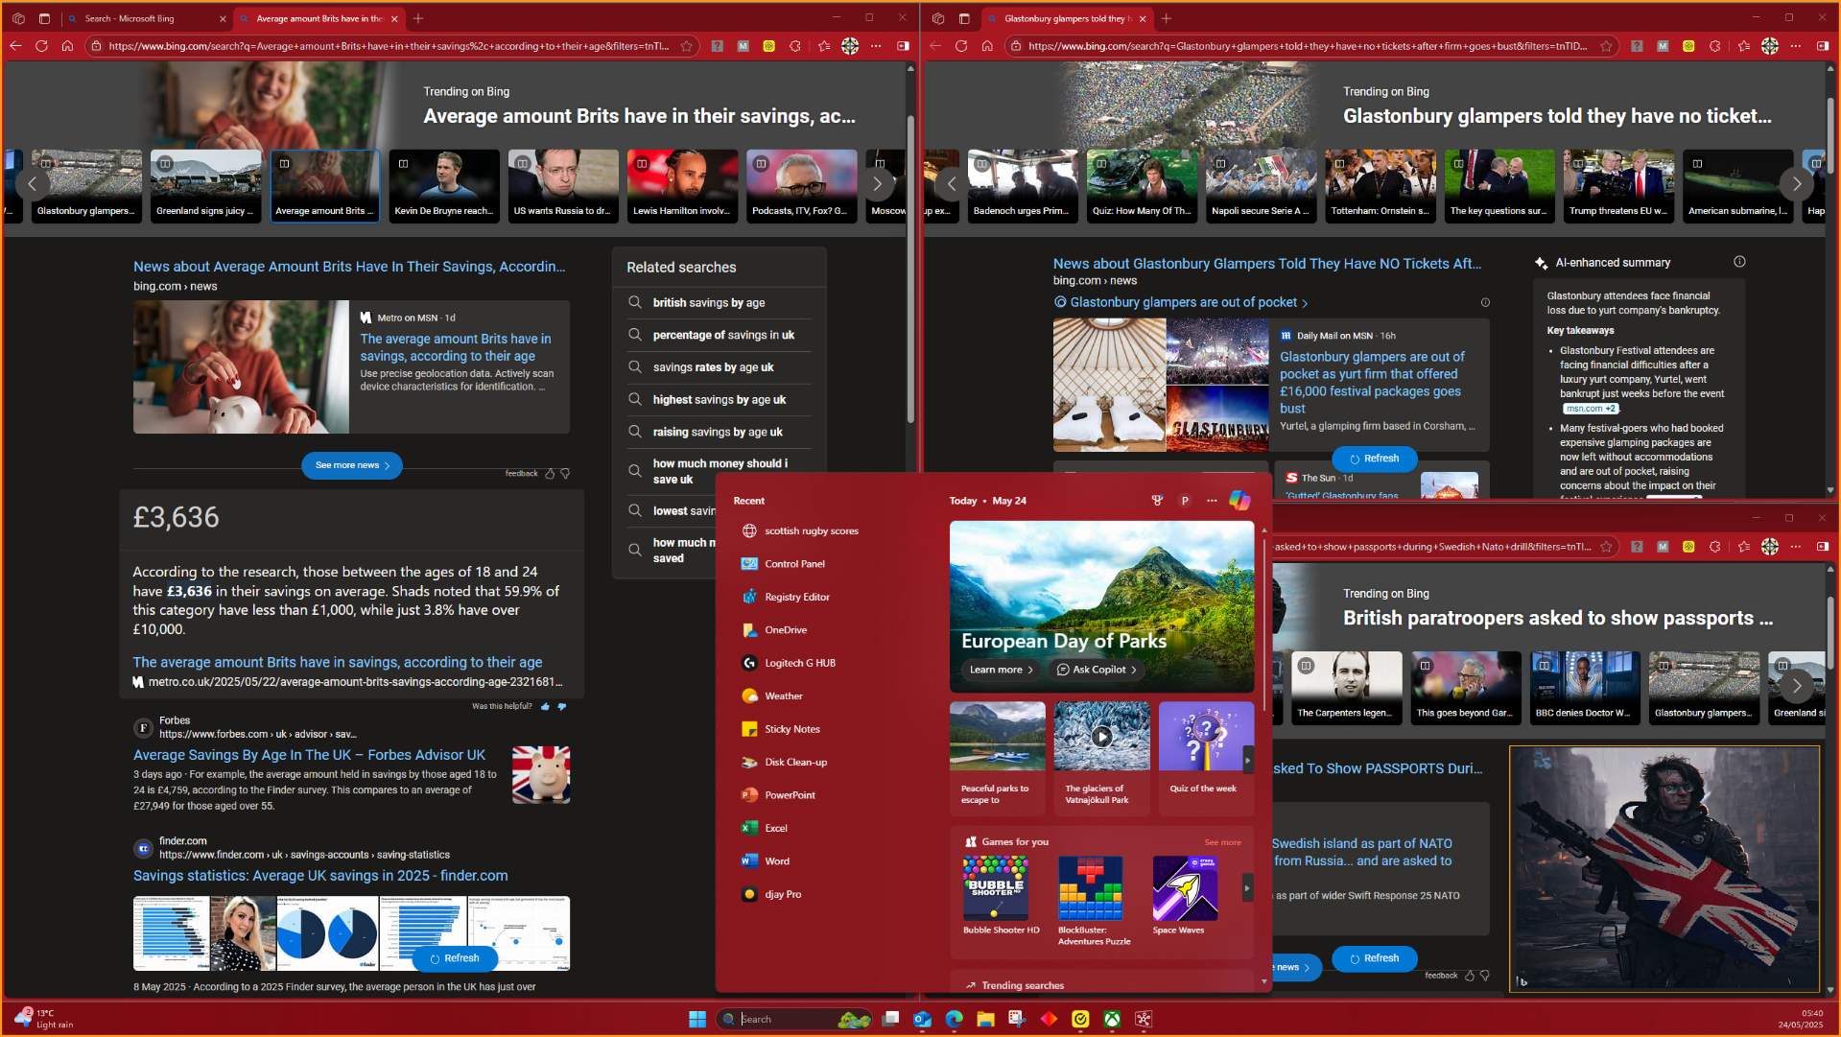Select the 'Glastonbury glampers told they' tab

(1068, 18)
